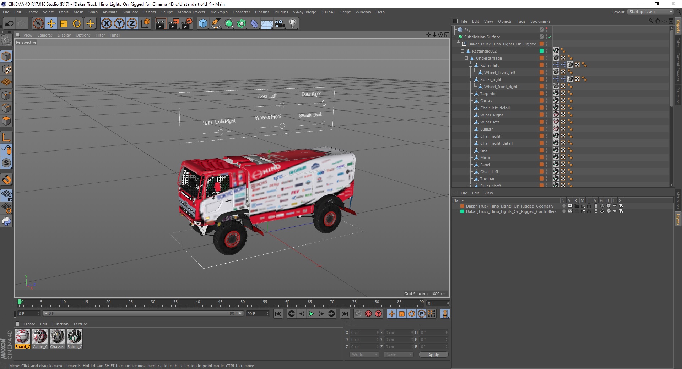This screenshot has height=369, width=682.
Task: Open the MoGraph Array modeling icon
Action: pyautogui.click(x=242, y=24)
